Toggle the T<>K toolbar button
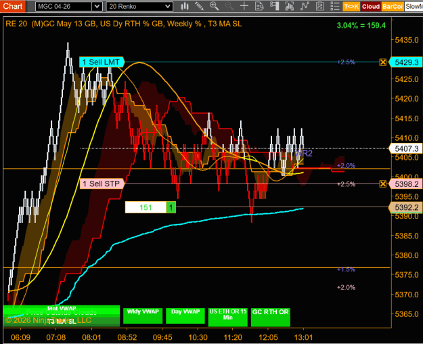Viewport: 423px width, 344px height. [351, 7]
